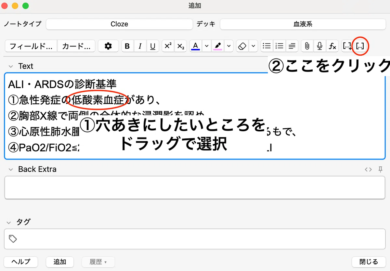This screenshot has width=390, height=271.
Task: Apply superscript formatting
Action: click(168, 46)
